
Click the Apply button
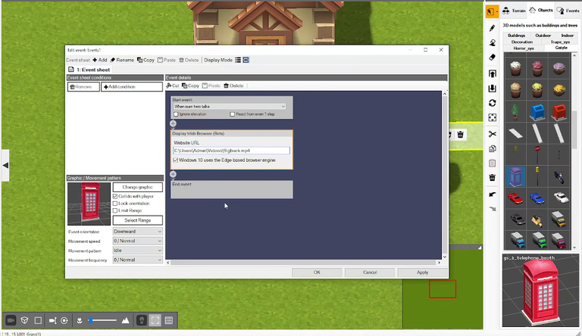(x=422, y=272)
